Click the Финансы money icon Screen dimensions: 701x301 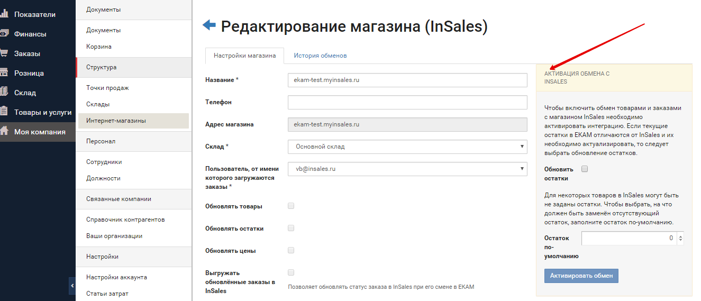4,33
